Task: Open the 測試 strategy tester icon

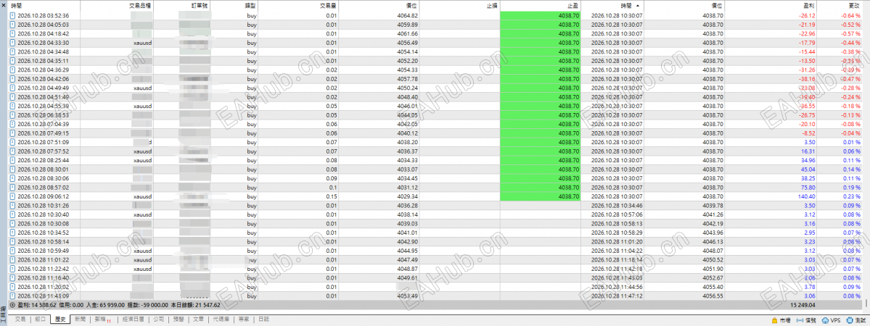Action: pos(850,320)
